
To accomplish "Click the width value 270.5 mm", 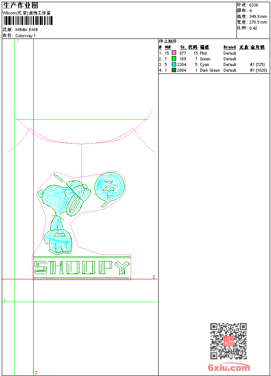I will coord(258,22).
